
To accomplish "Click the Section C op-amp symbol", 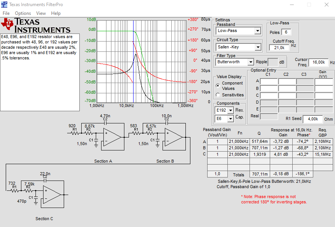I will pos(52,194).
